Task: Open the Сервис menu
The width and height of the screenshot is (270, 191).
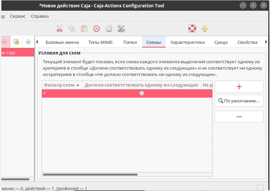Action: pyautogui.click(x=18, y=16)
